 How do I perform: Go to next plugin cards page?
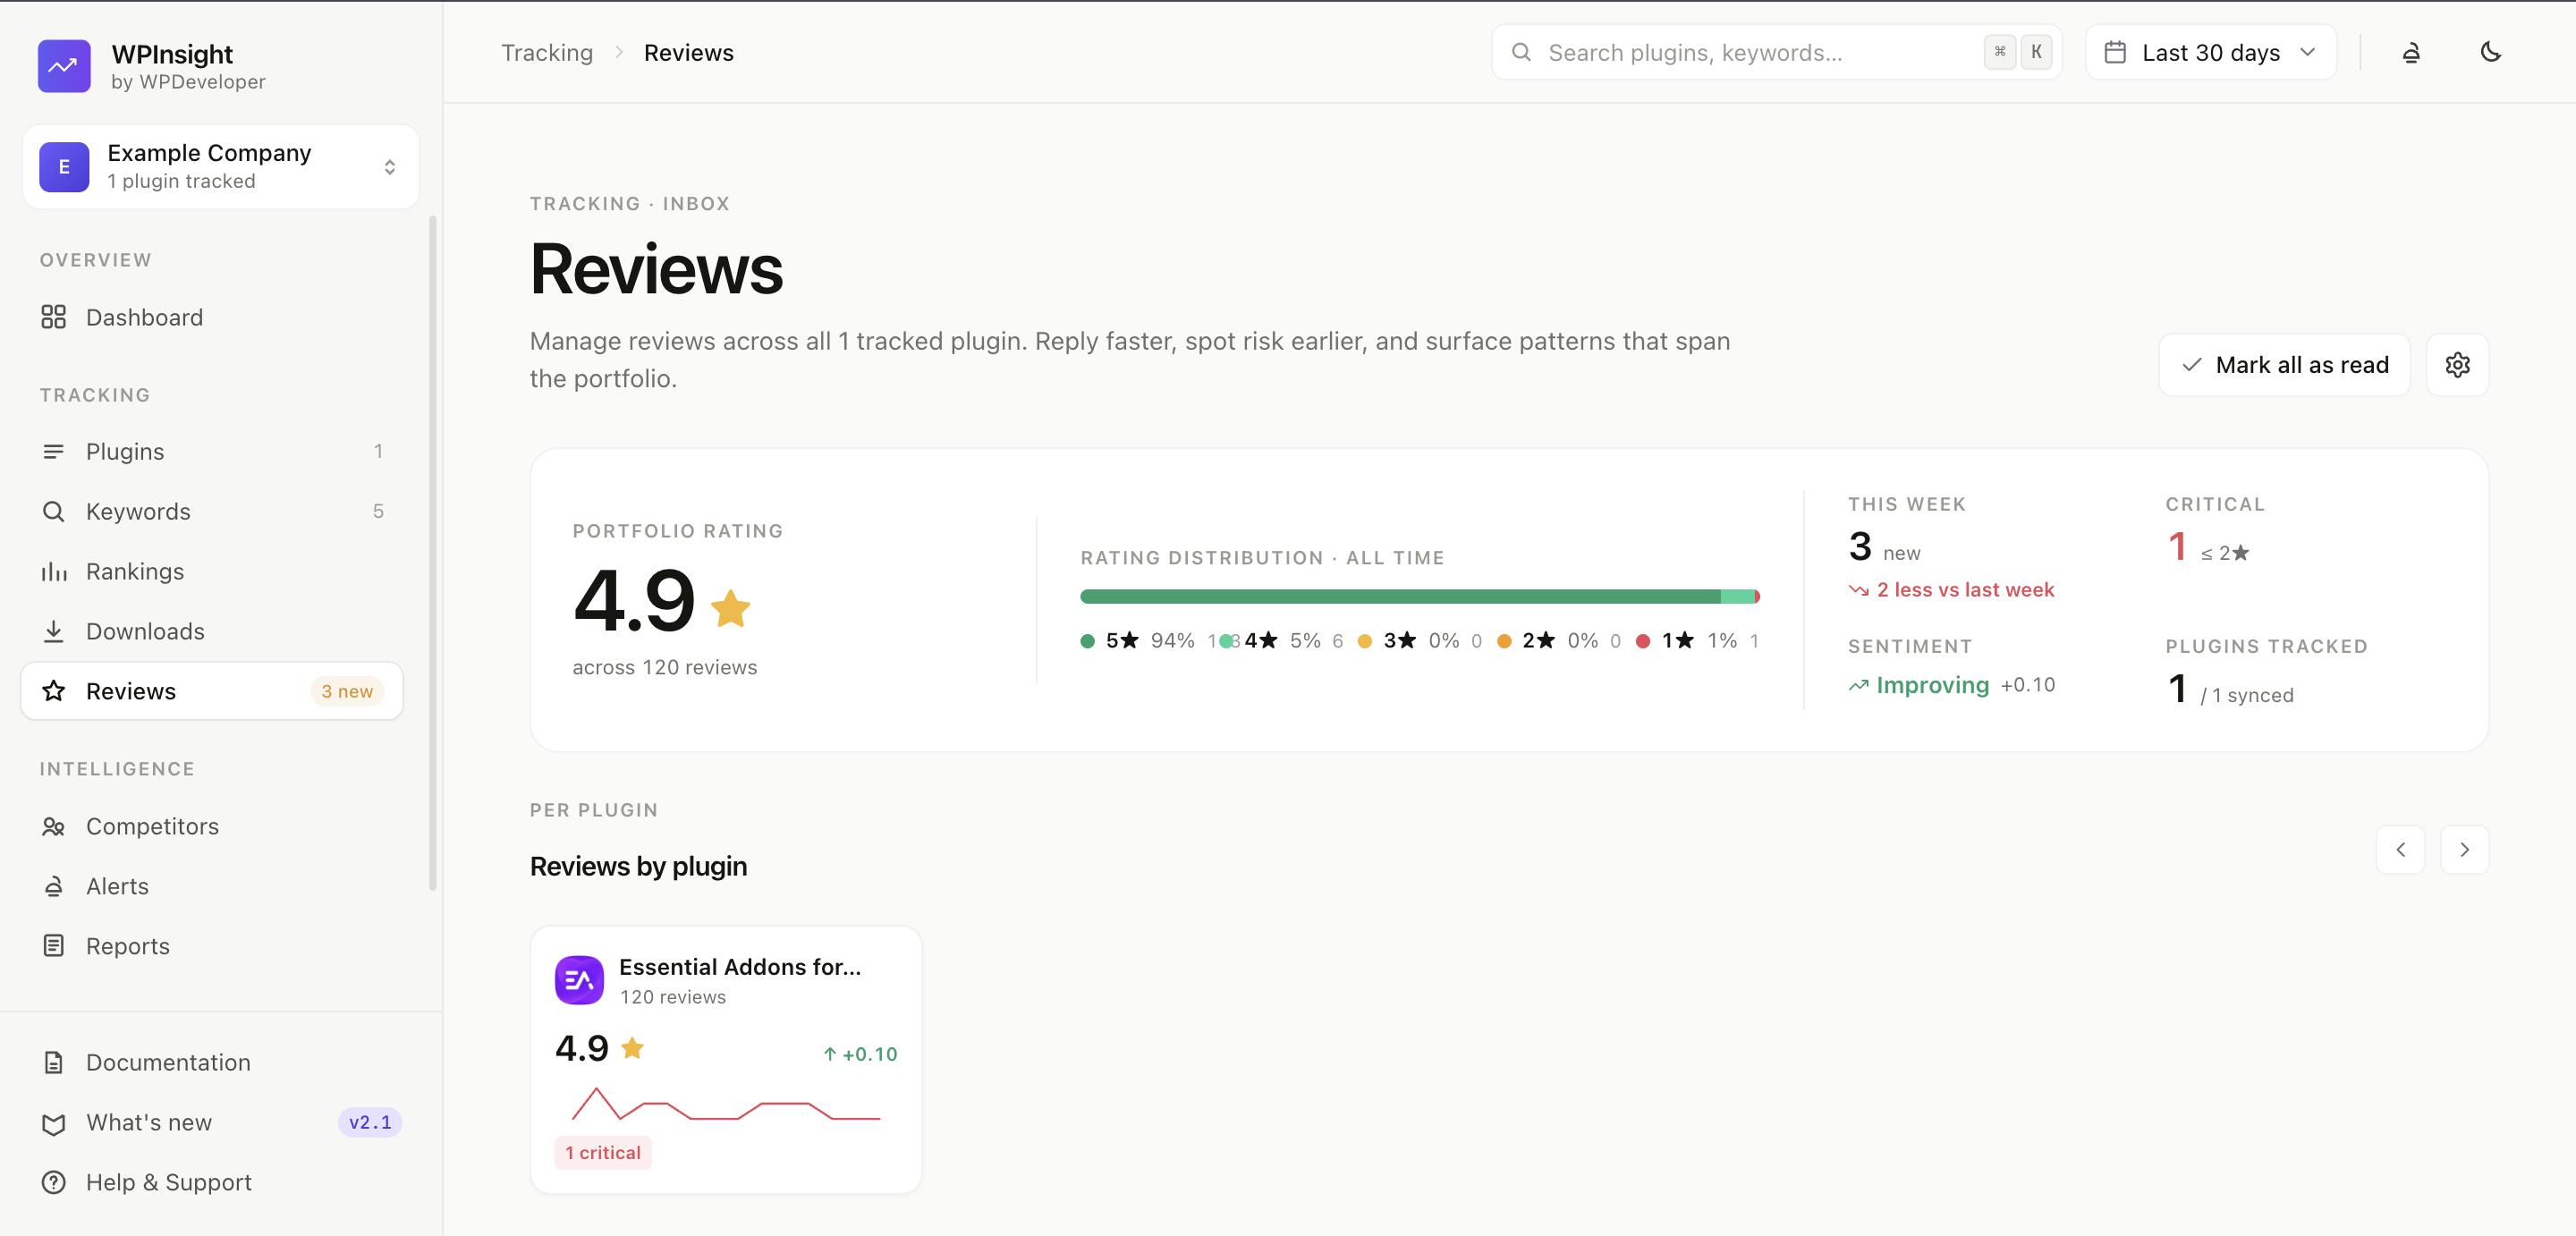pyautogui.click(x=2464, y=850)
